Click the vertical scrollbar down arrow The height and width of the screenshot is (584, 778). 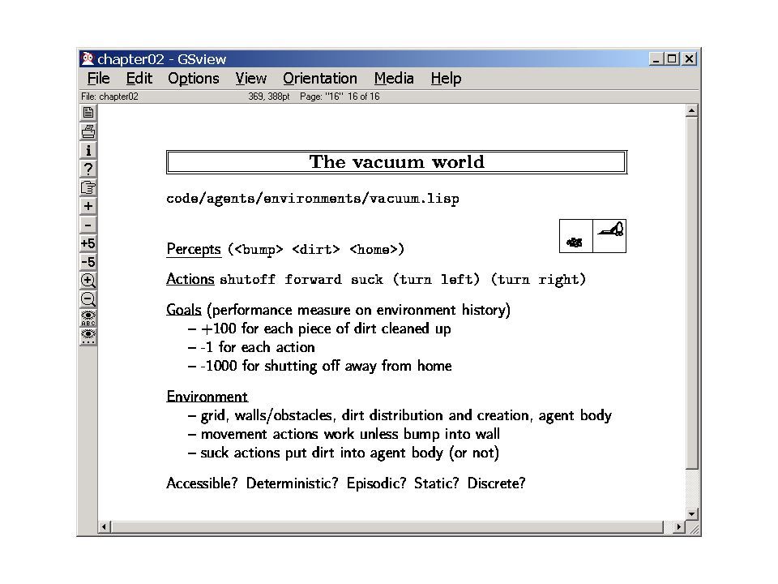tap(691, 513)
